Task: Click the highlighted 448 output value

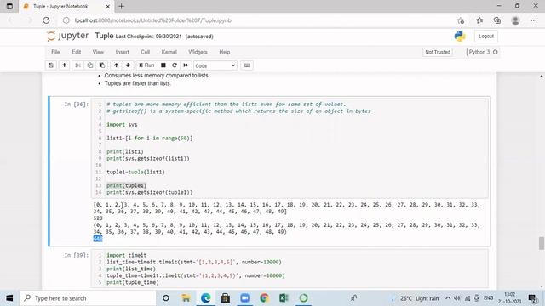Action: 98,238
